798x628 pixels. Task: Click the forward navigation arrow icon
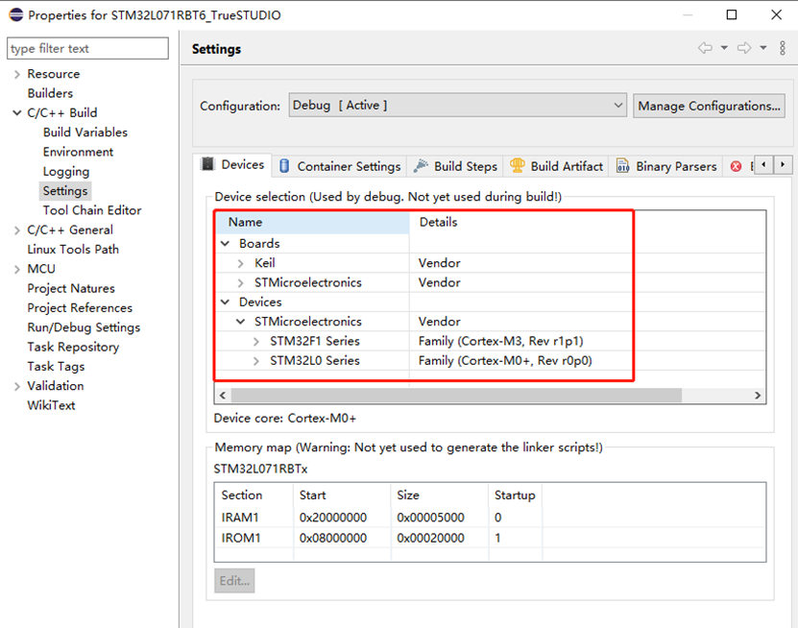[x=745, y=48]
